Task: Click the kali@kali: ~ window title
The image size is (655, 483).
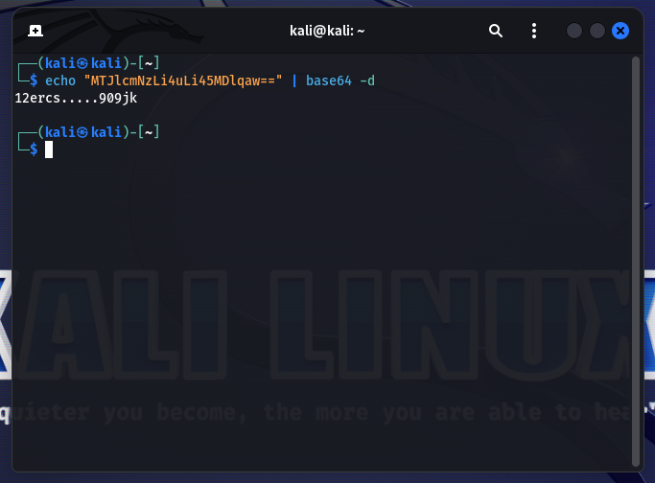Action: (327, 31)
